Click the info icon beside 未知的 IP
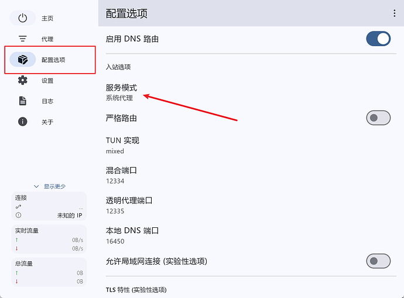Image resolution: width=404 pixels, height=298 pixels. [18, 215]
